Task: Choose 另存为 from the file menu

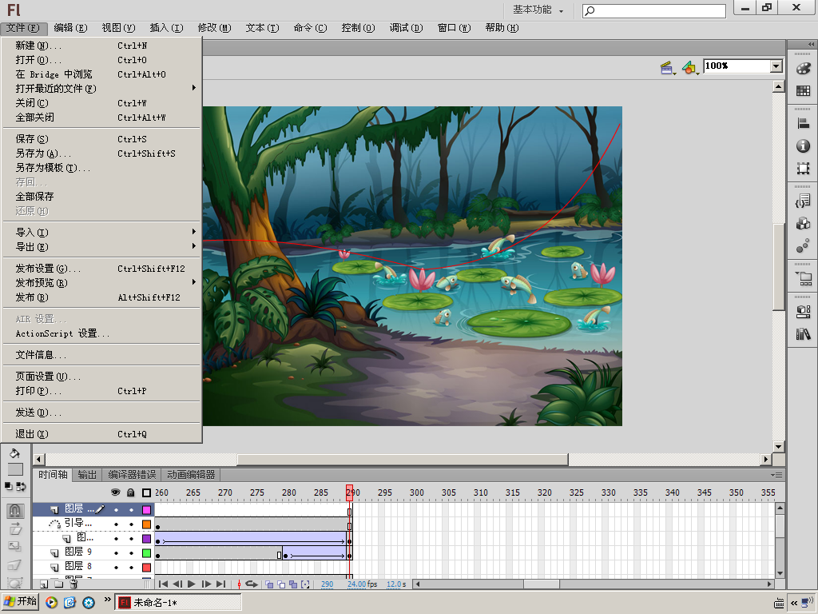Action: 101,153
